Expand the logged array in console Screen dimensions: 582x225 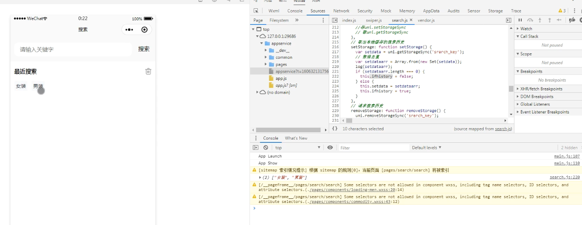coord(260,177)
